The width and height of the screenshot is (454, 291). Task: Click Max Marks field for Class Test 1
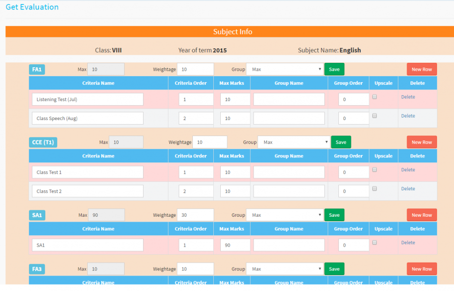pyautogui.click(x=235, y=172)
